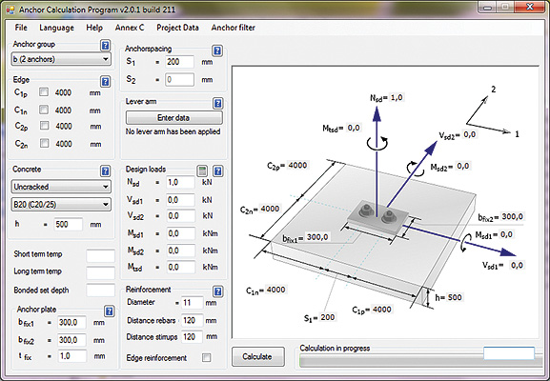Screen dimensions: 550x381
Task: Click the C2p= 4000 value in diagram
Action: pyautogui.click(x=297, y=165)
